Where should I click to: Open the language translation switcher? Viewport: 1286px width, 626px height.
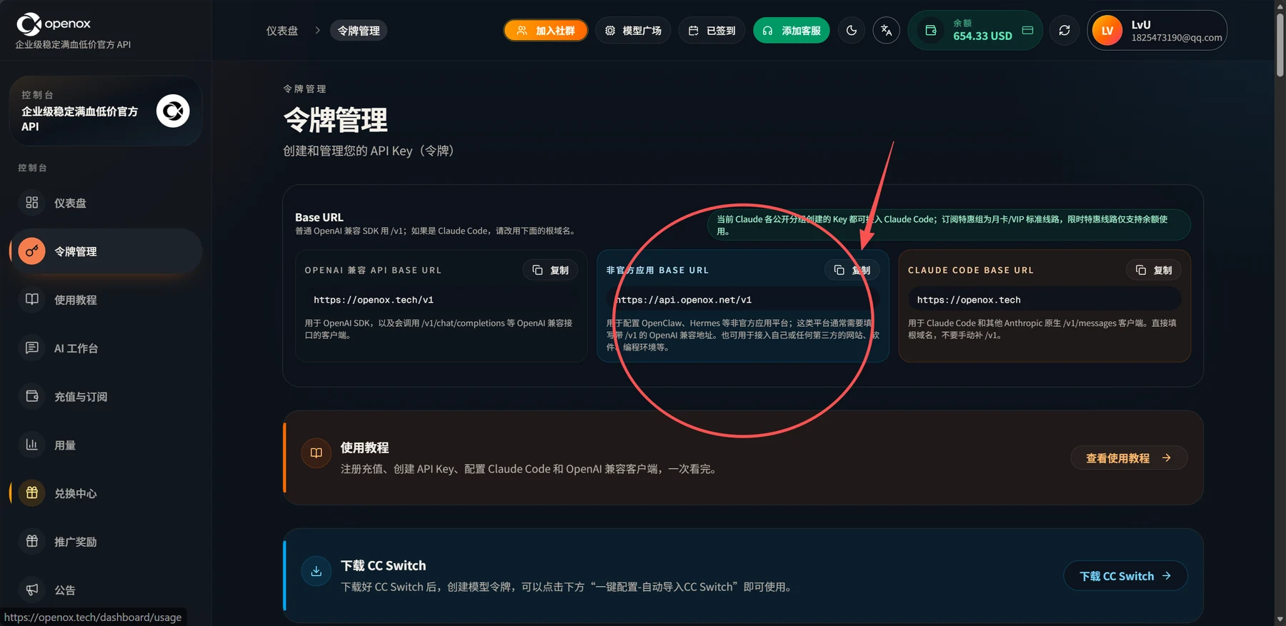point(887,31)
